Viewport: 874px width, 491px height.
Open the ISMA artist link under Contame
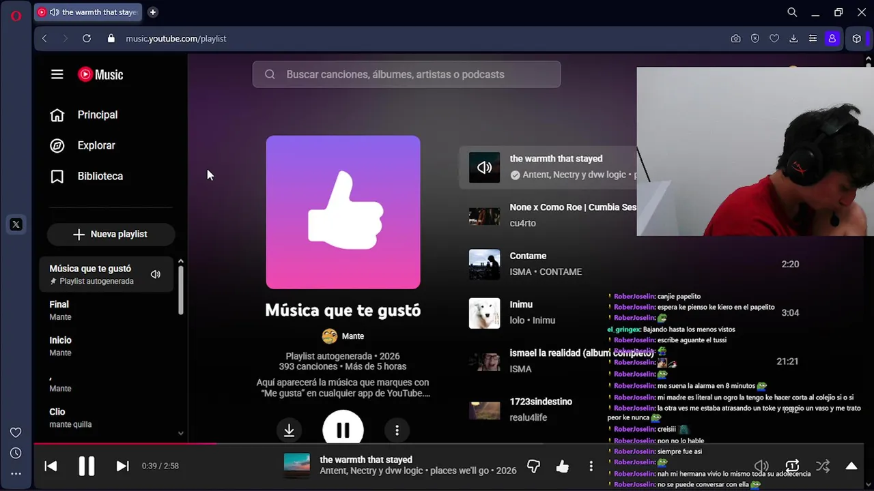[x=521, y=271]
